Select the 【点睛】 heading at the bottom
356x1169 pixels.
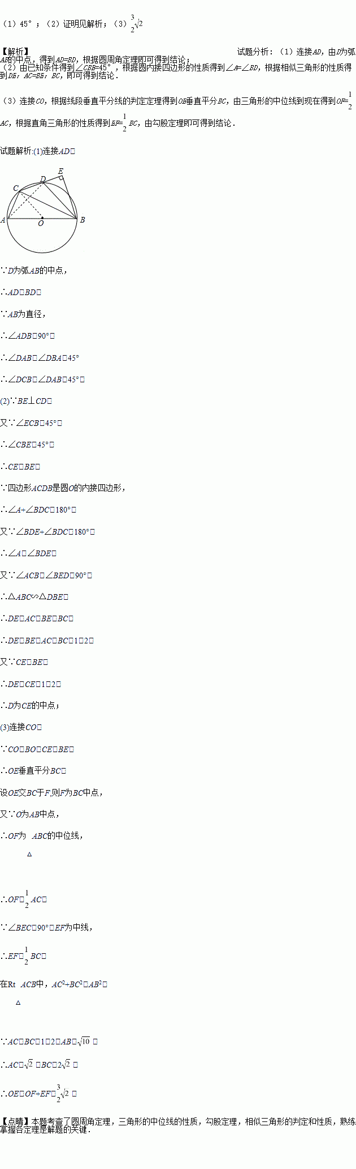tap(15, 1121)
